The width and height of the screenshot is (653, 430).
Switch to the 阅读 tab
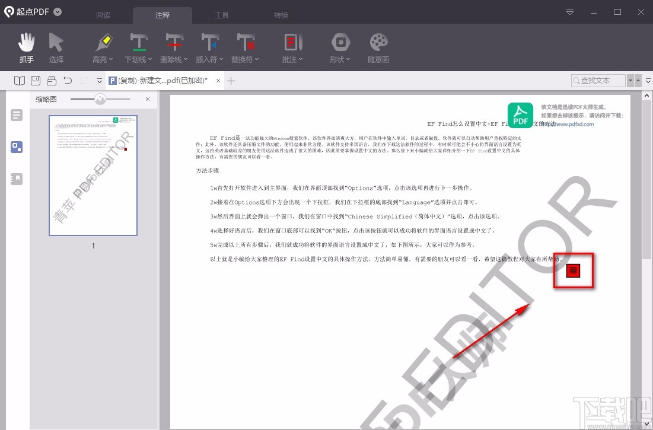point(103,15)
